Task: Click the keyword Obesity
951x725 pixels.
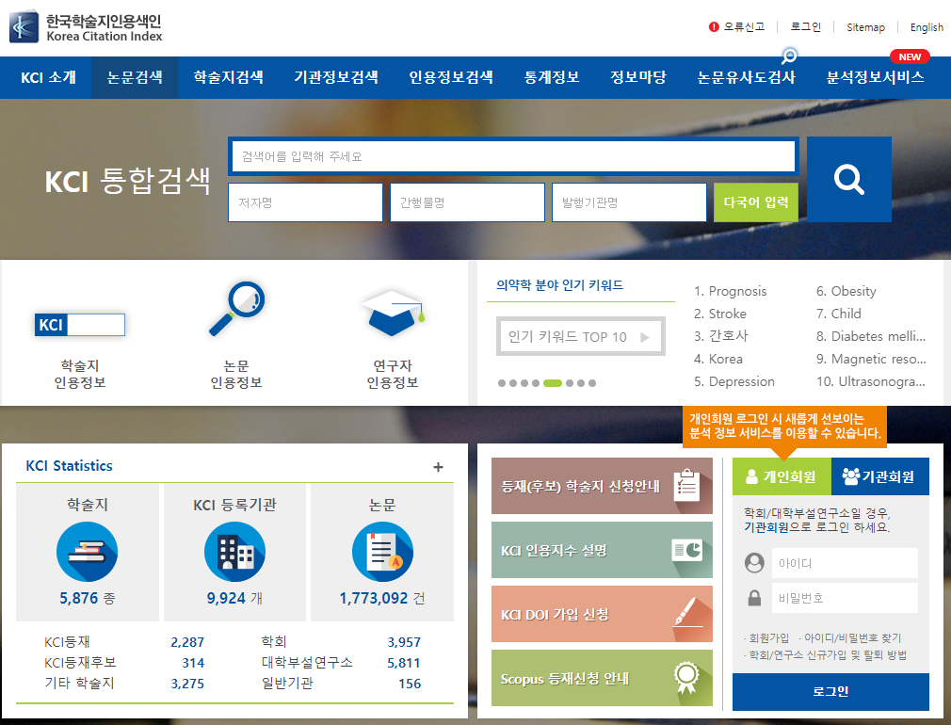Action: [x=853, y=291]
